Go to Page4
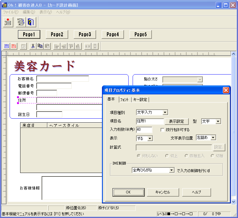238x218 pixels. (x=113, y=34)
